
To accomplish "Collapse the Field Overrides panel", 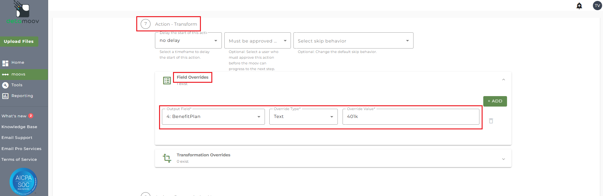I will (504, 80).
